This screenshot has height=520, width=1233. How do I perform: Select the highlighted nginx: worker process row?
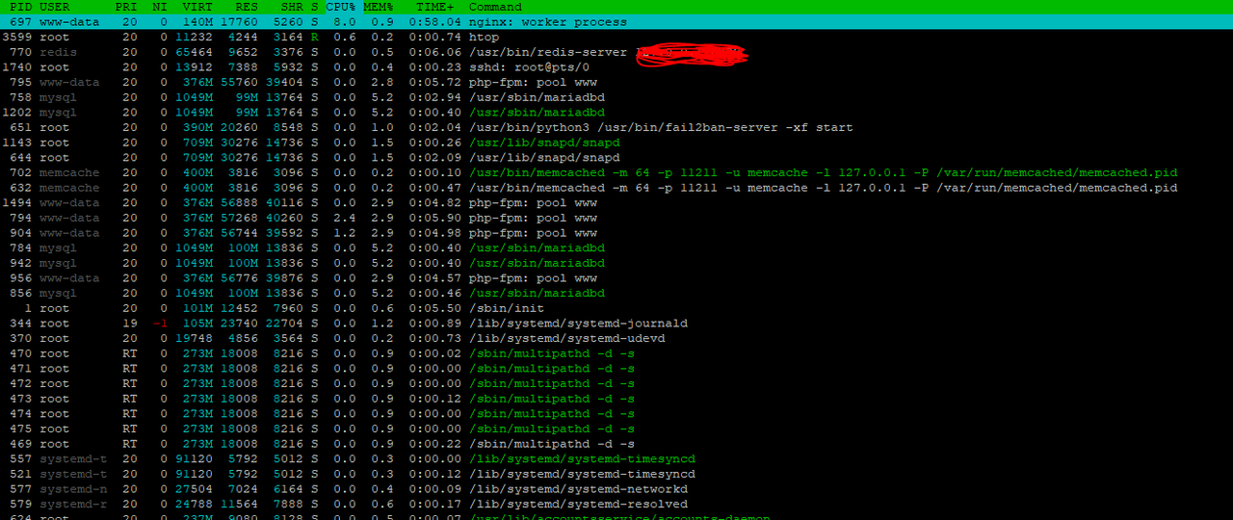(x=616, y=22)
